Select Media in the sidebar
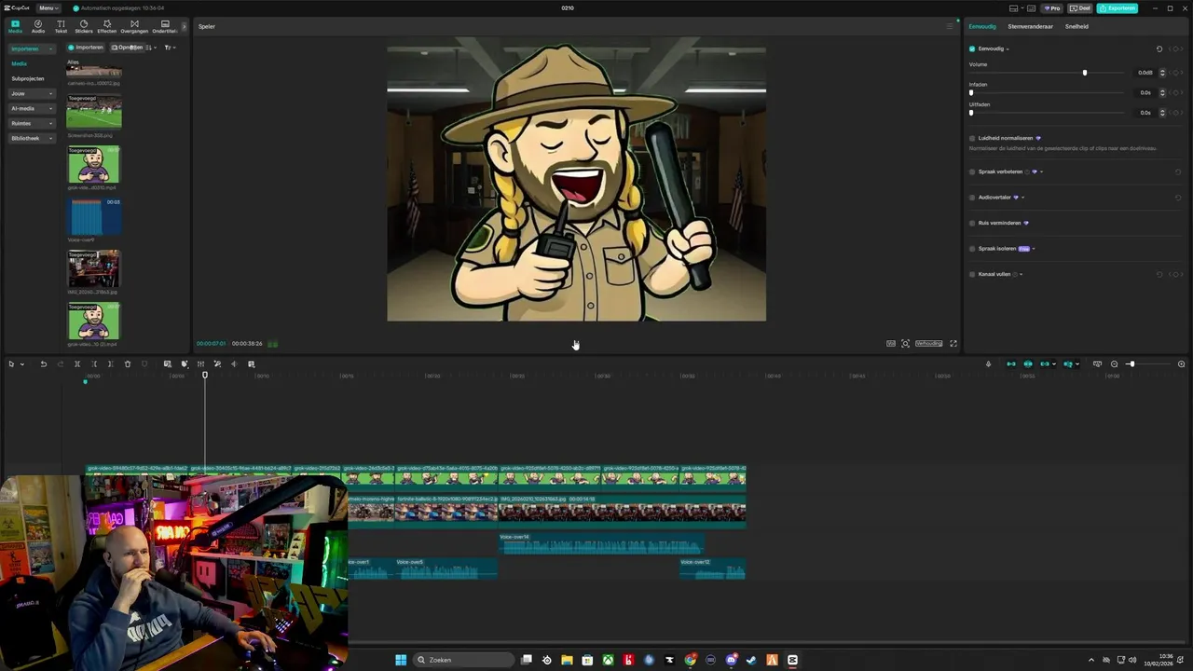The width and height of the screenshot is (1193, 671). coord(19,63)
